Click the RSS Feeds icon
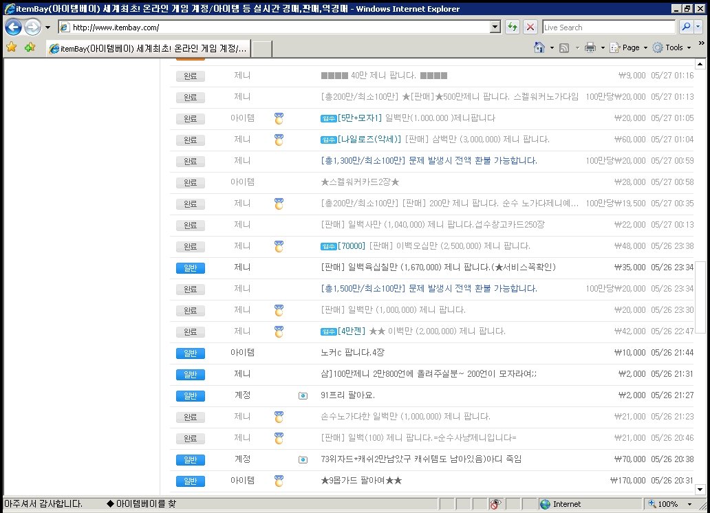The height and width of the screenshot is (513, 710). [x=563, y=47]
